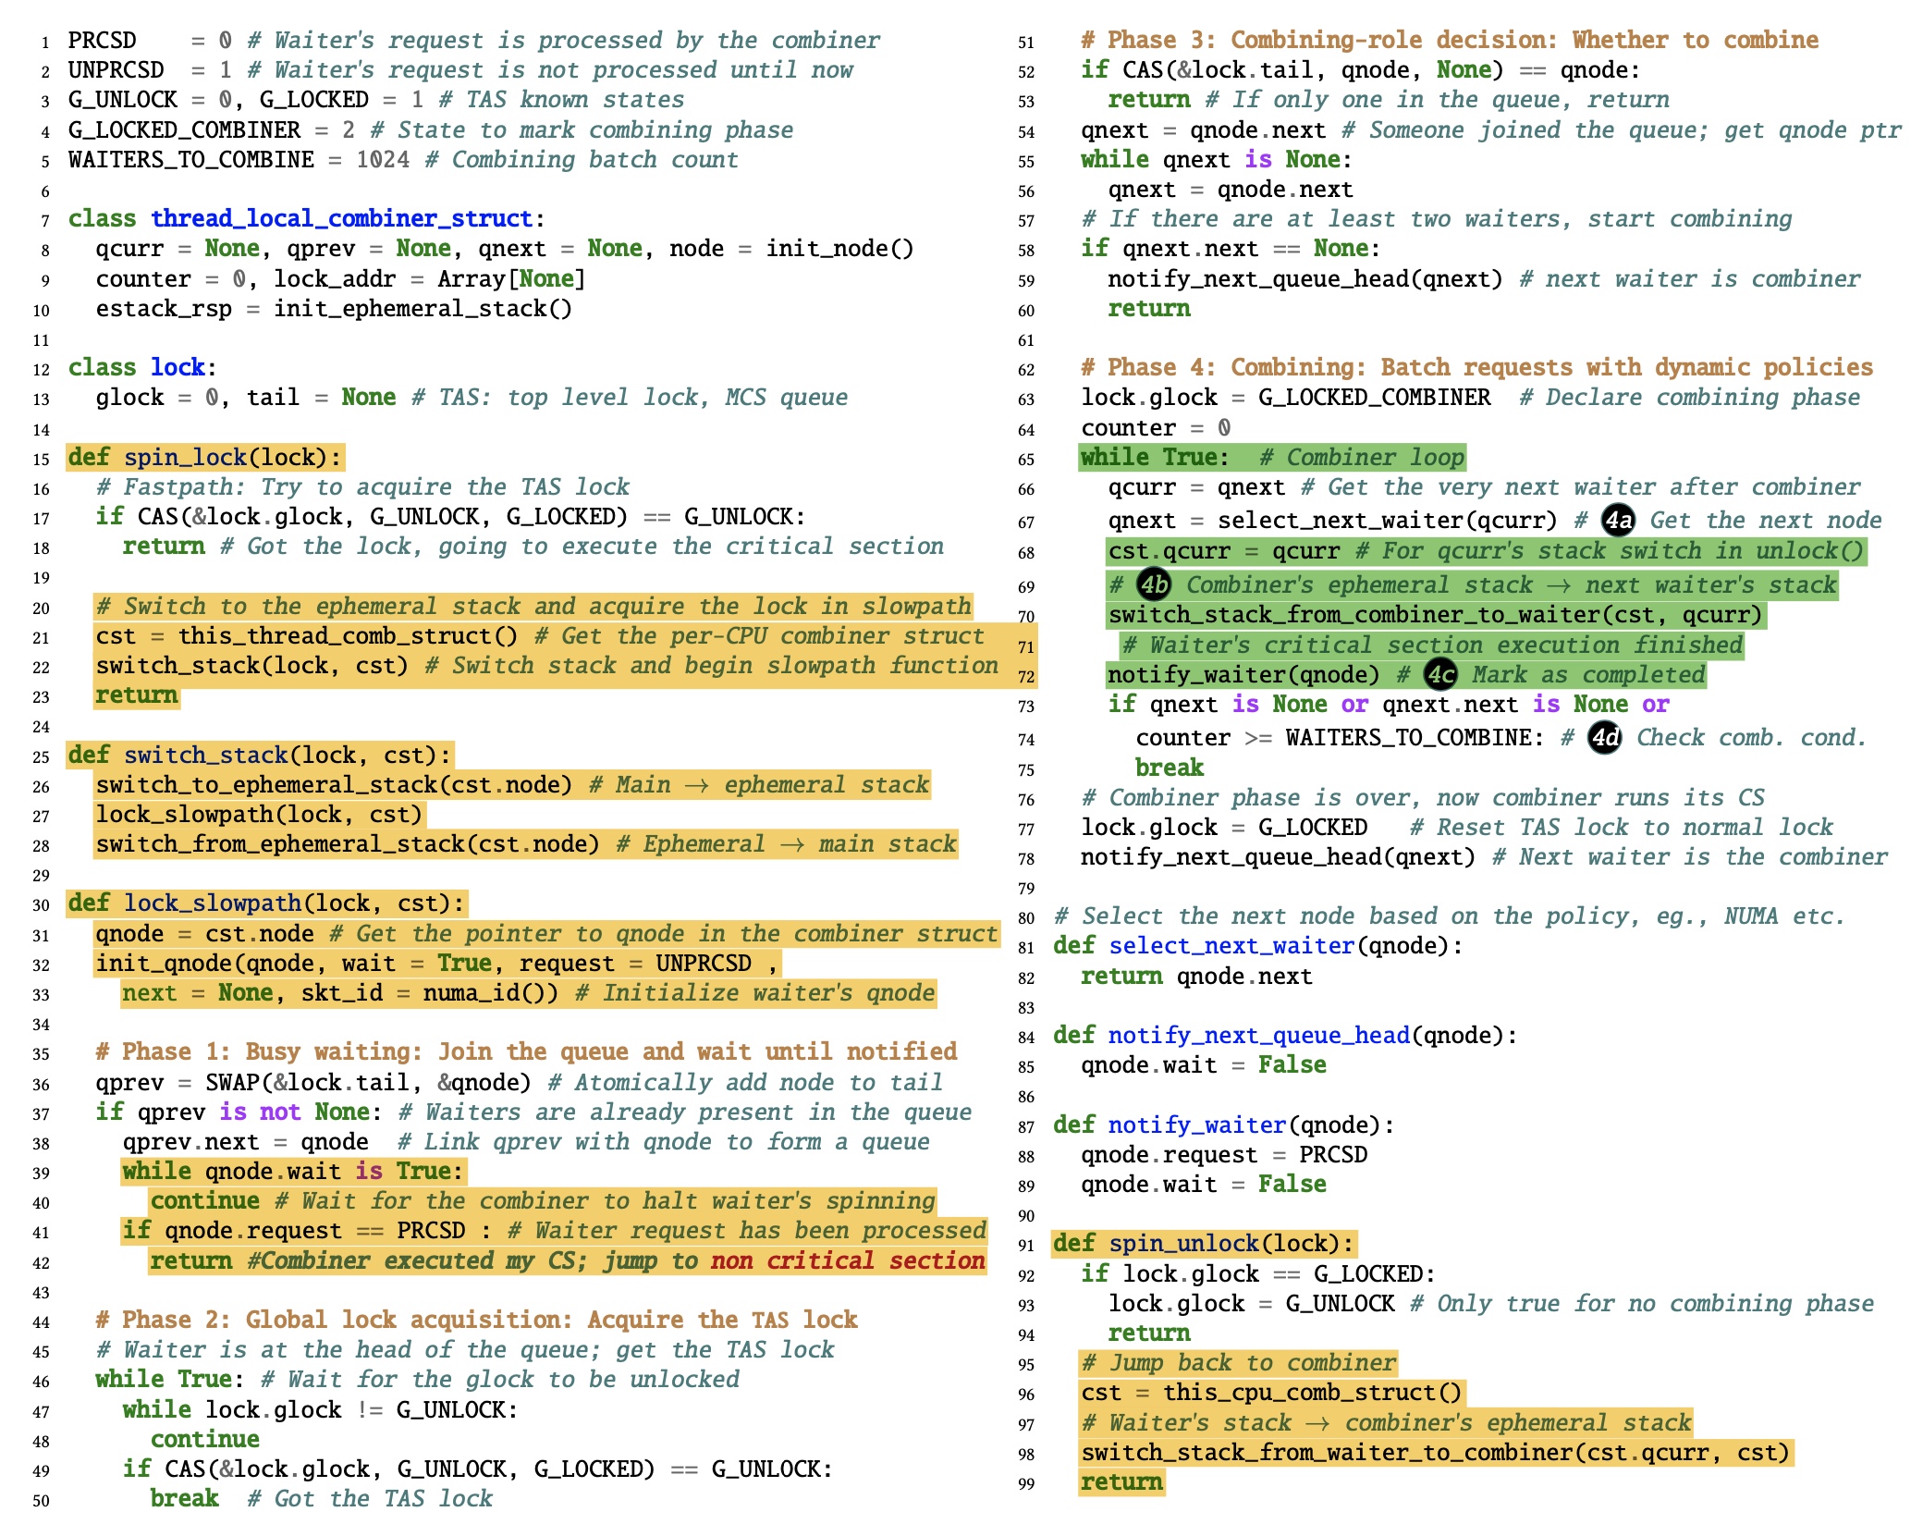Click the def spin_lock(lock) function header
Image resolution: width=1923 pixels, height=1524 pixels.
pos(204,457)
